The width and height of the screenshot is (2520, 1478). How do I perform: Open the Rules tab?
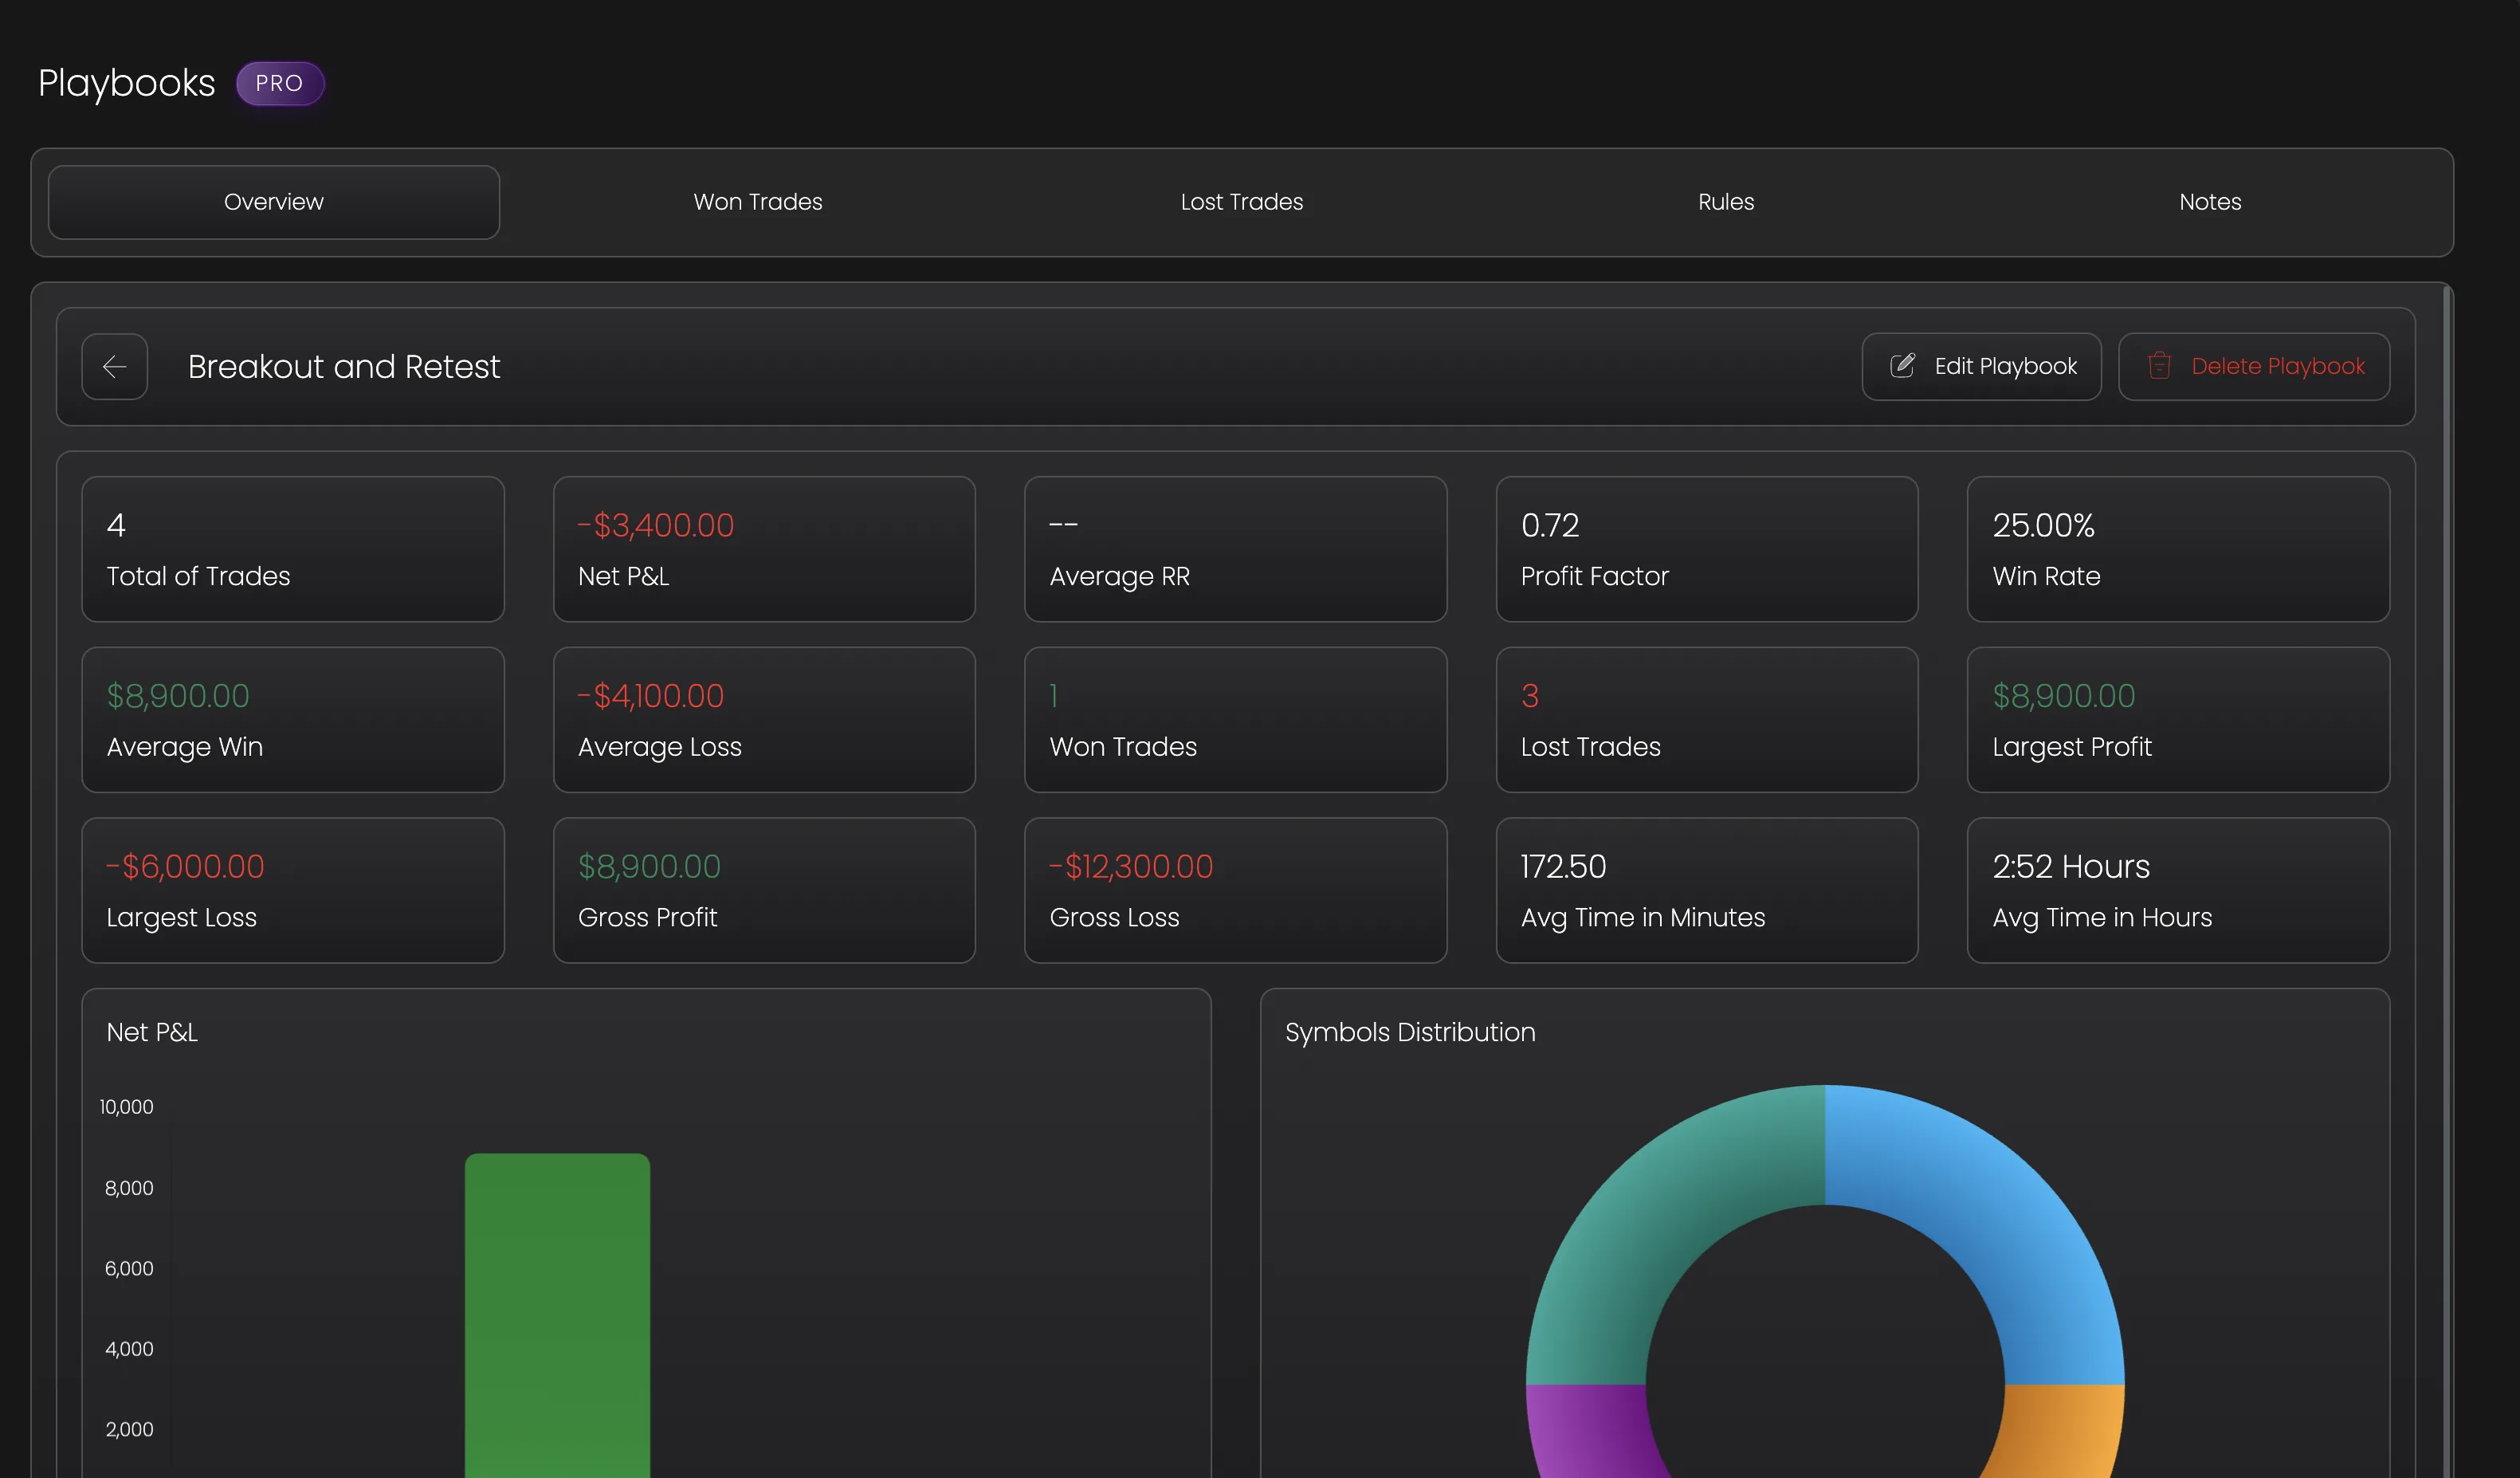(x=1726, y=202)
